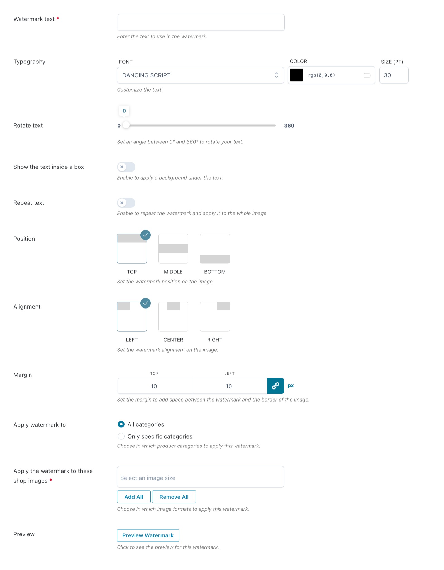Enable Show the text inside a box
The width and height of the screenshot is (444, 570).
click(126, 167)
